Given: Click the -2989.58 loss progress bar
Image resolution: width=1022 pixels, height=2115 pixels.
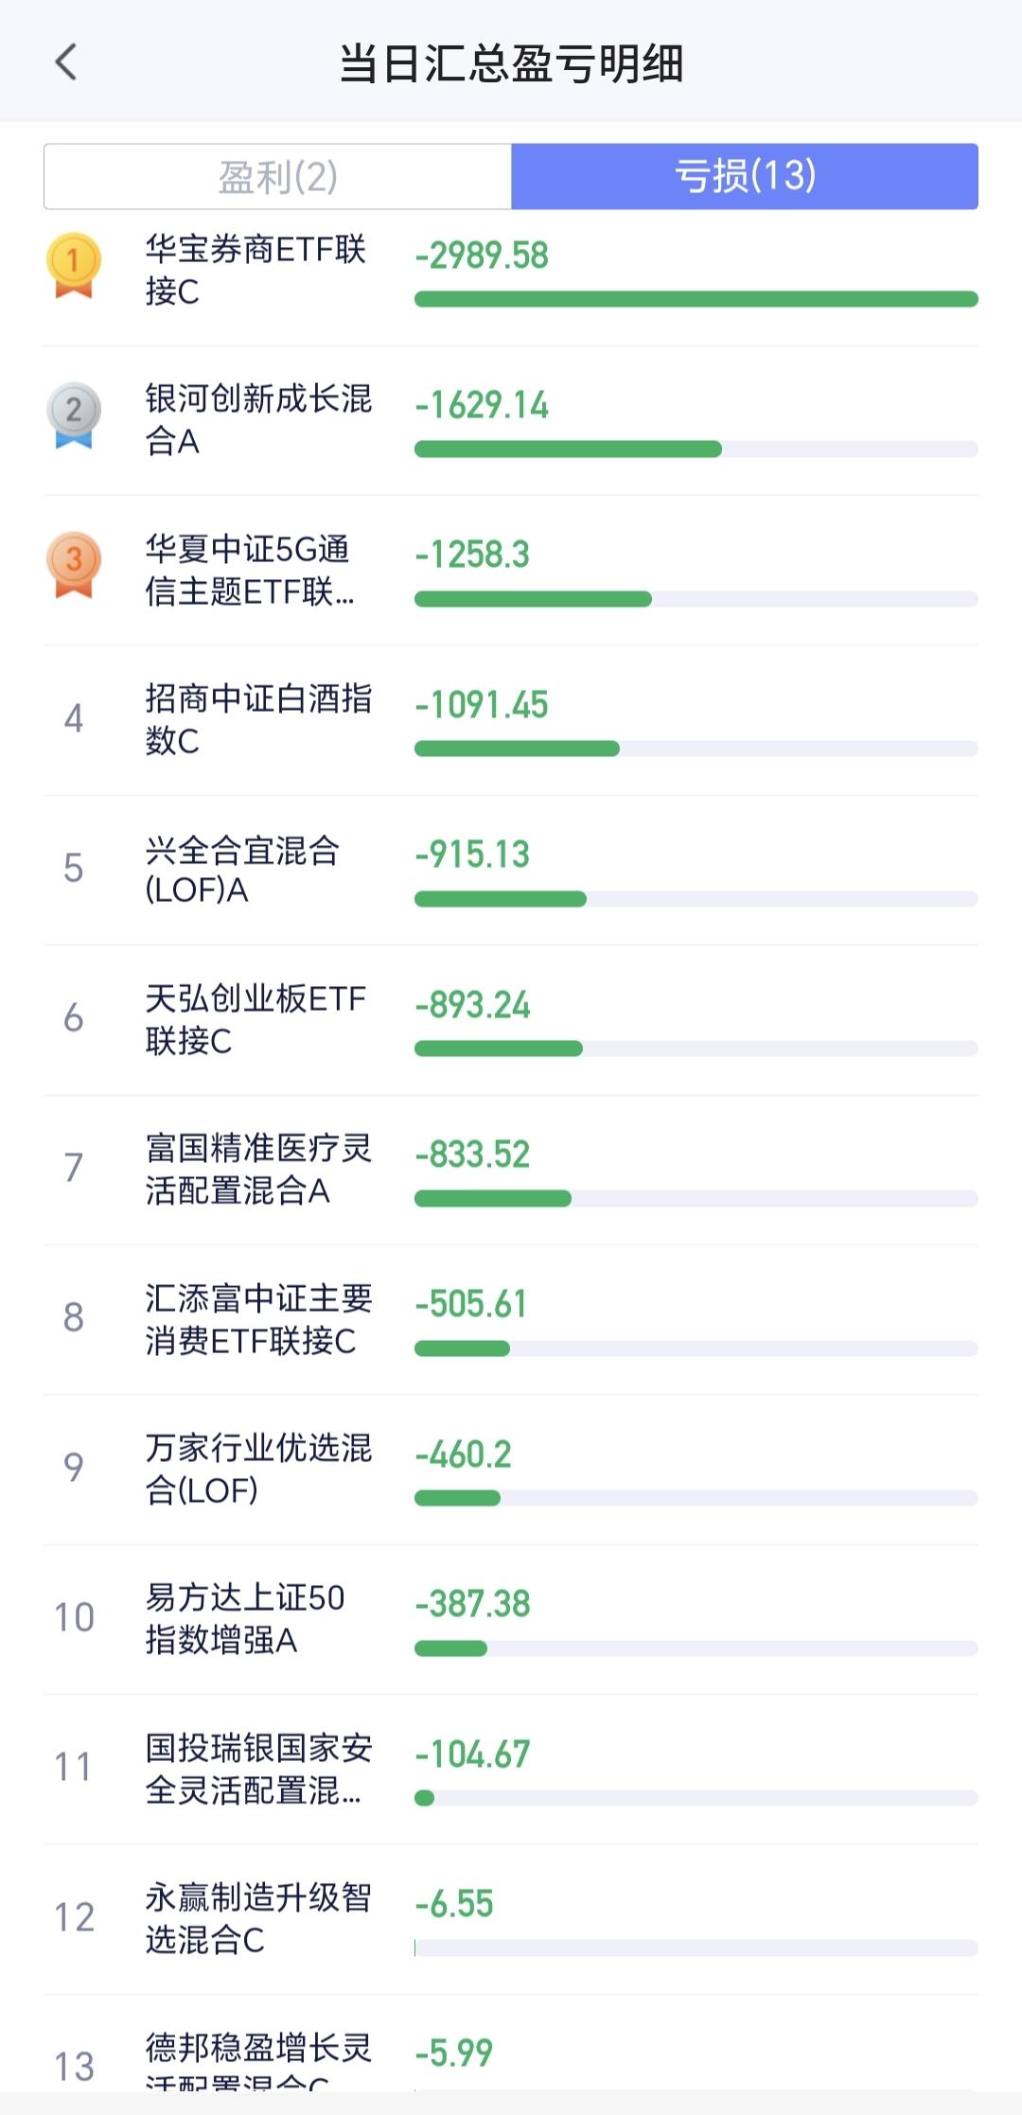Looking at the screenshot, I should point(696,299).
